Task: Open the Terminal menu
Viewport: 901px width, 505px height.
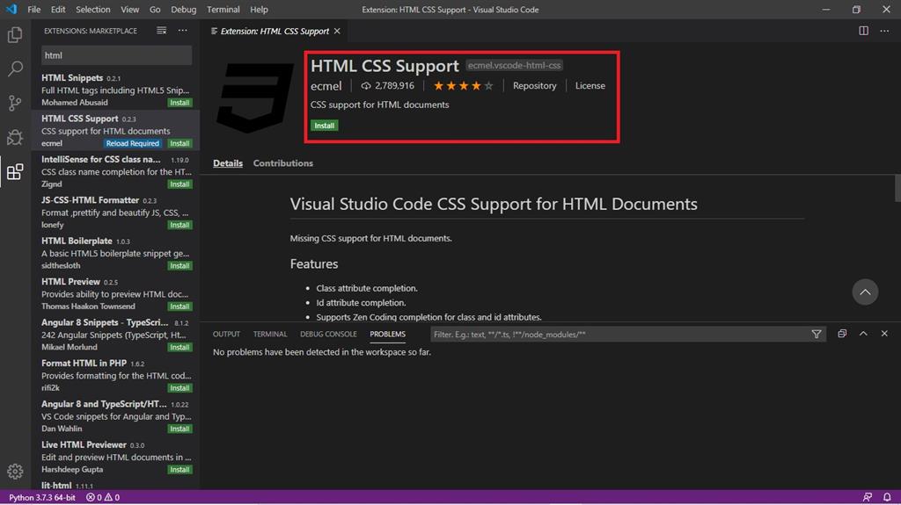Action: tap(223, 9)
